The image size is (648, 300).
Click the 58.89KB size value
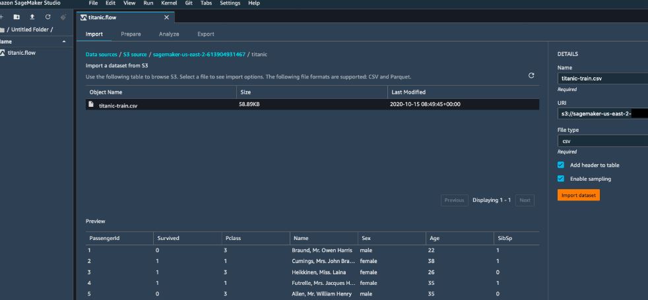(249, 104)
